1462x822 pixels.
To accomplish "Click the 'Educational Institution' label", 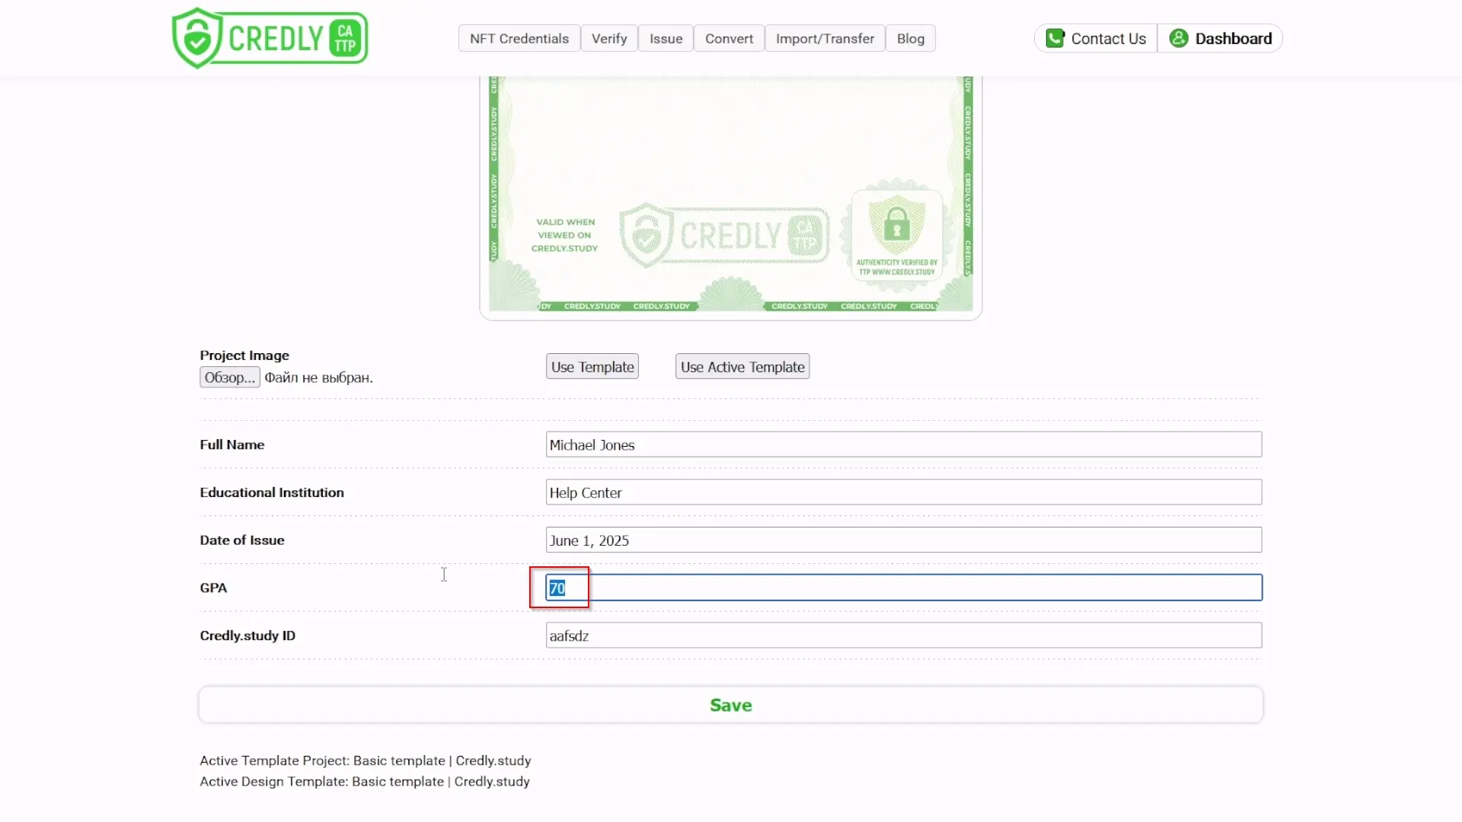I will coord(272,492).
